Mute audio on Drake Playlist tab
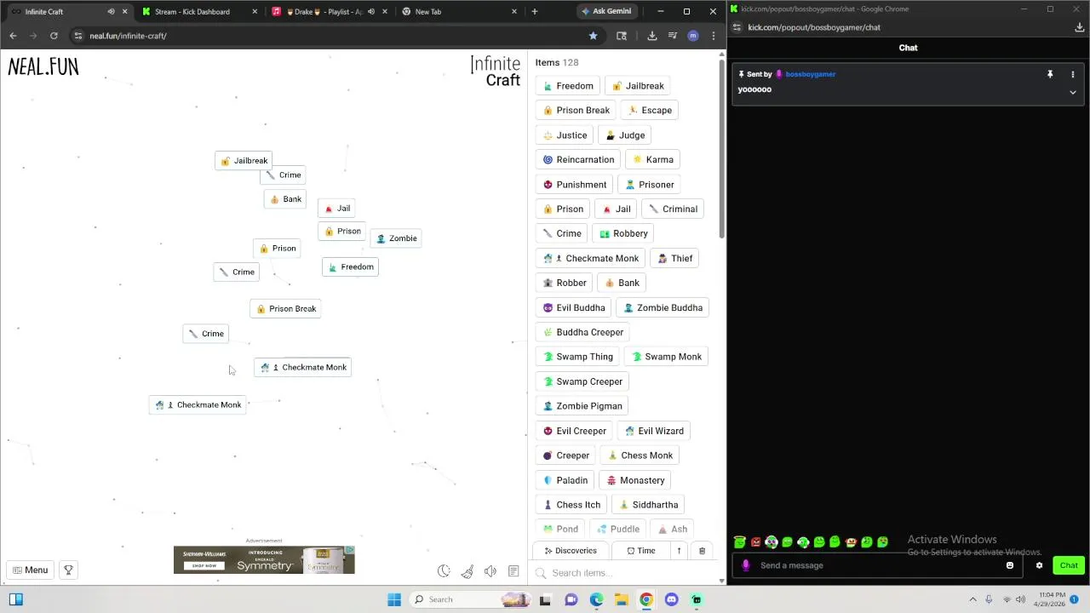Image resolution: width=1090 pixels, height=613 pixels. [x=371, y=12]
